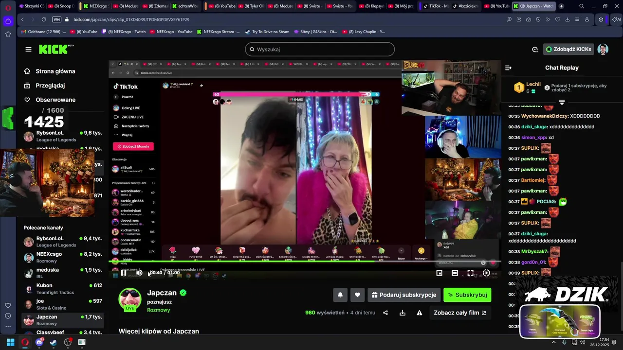Image resolution: width=623 pixels, height=350 pixels.
Task: Open Zobacz cały film link
Action: pos(460,313)
